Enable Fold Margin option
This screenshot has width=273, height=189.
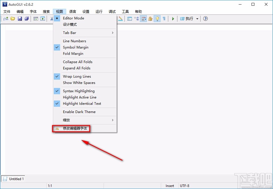tap(85, 53)
